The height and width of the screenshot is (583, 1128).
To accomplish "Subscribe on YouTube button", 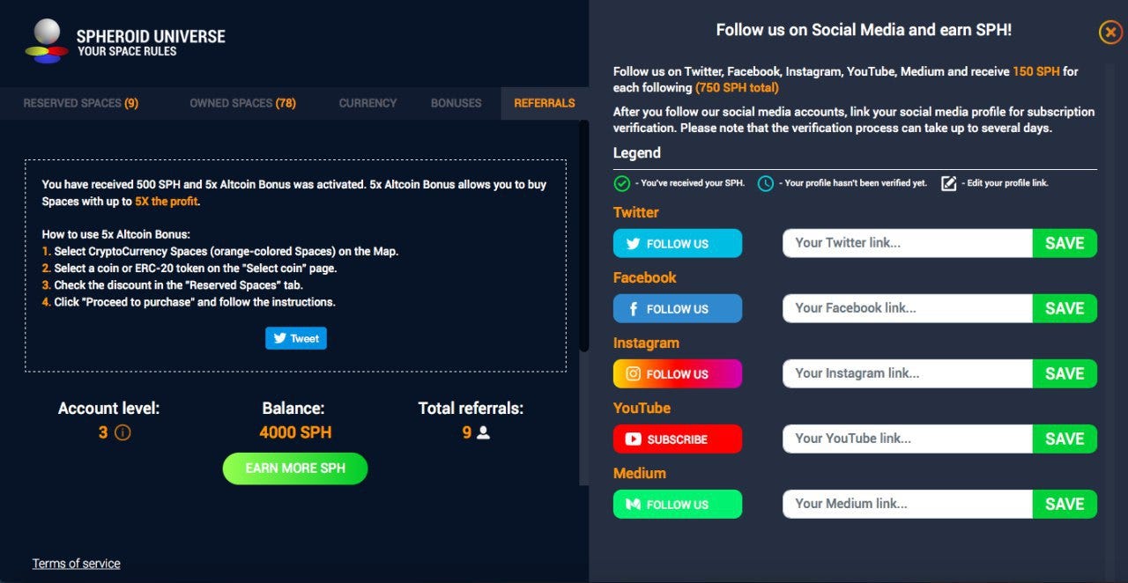I will pyautogui.click(x=678, y=439).
